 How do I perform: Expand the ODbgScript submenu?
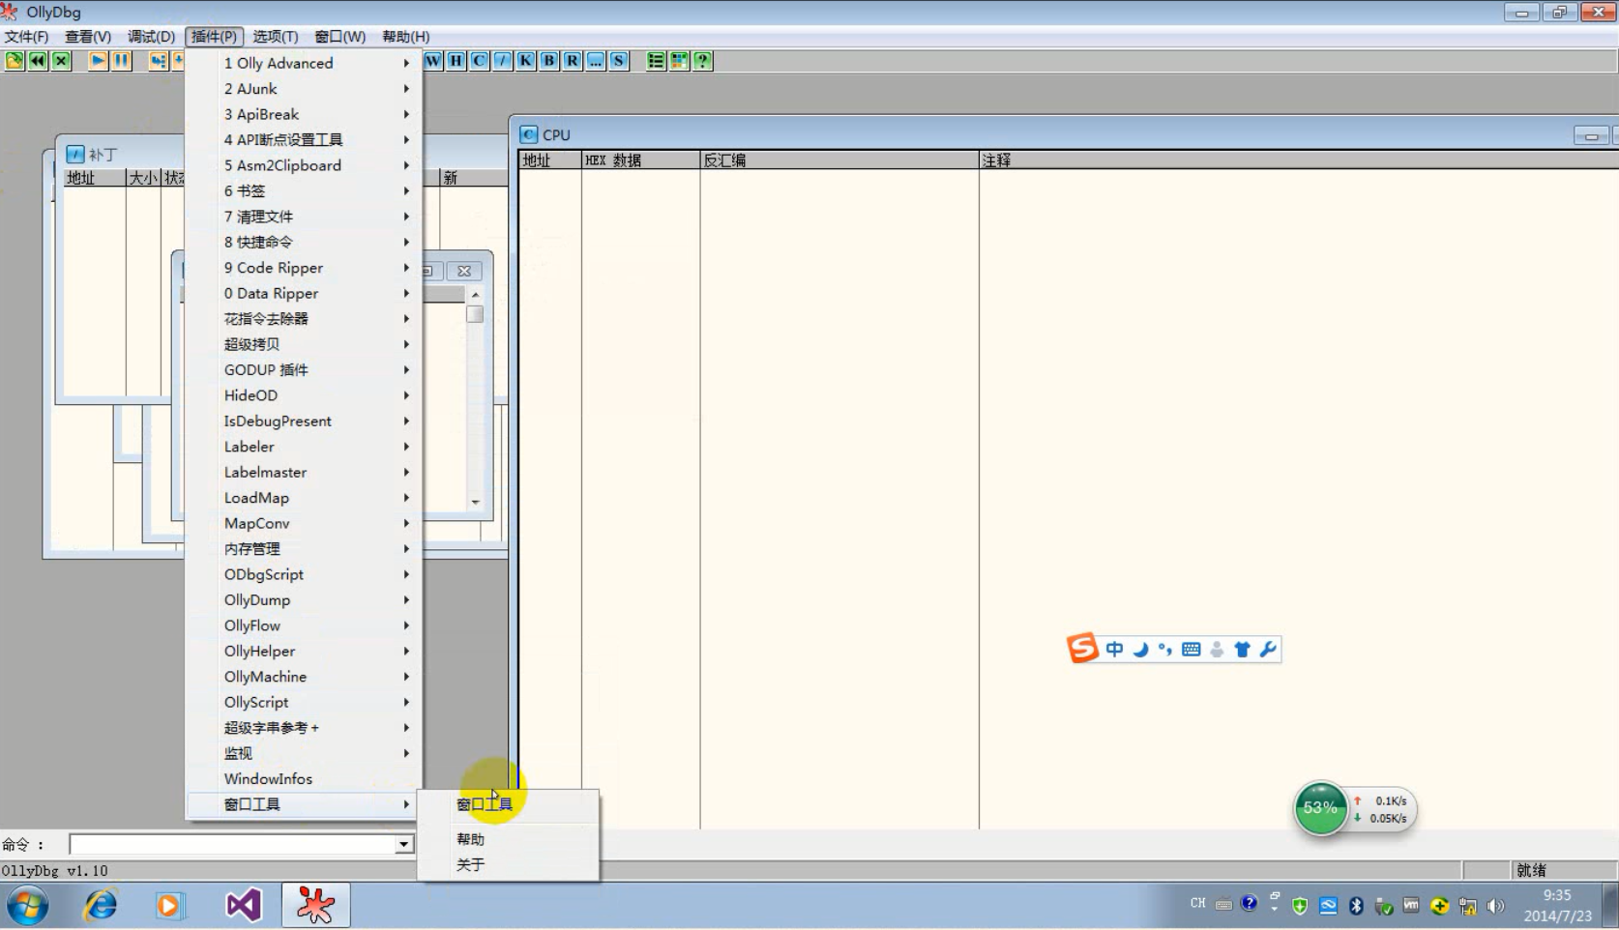304,574
